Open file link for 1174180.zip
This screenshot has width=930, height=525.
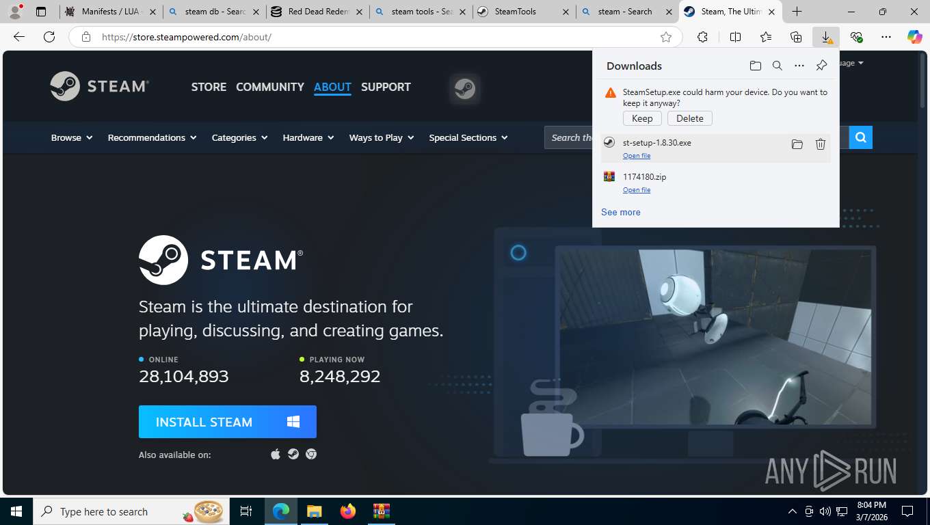[637, 190]
